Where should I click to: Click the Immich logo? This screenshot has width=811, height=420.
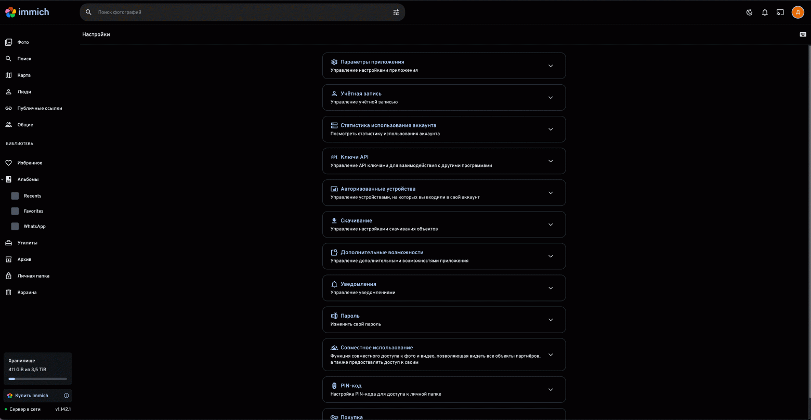27,12
